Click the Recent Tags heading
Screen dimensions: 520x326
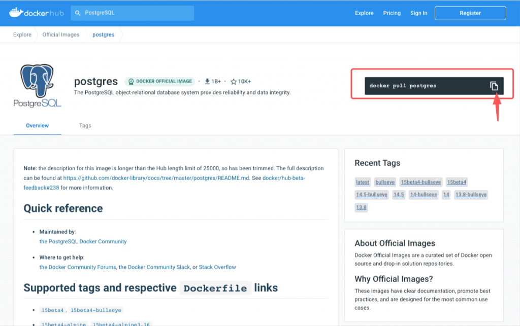pos(377,163)
